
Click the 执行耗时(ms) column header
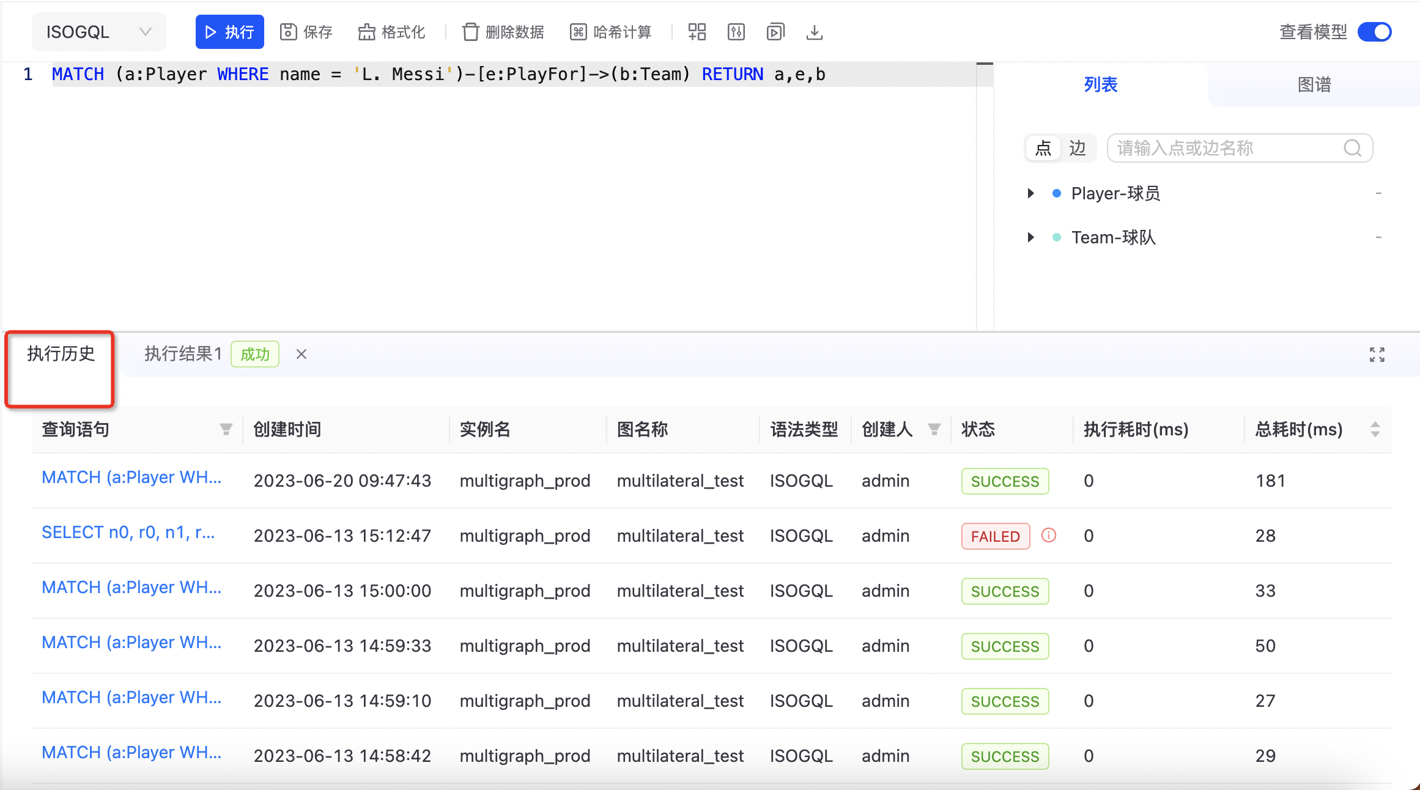[1136, 429]
